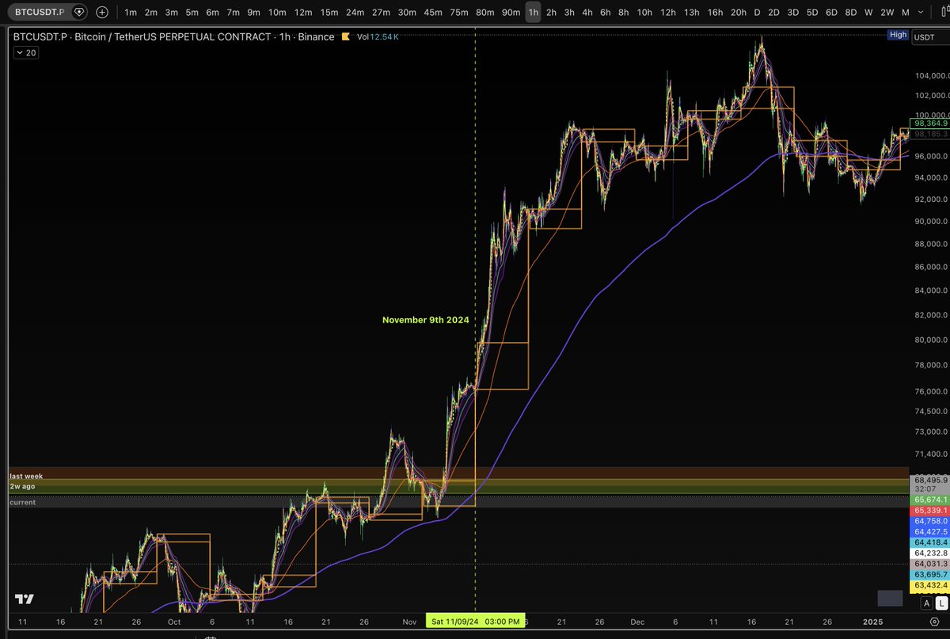Open the BTCUSDT.P symbol search
Image resolution: width=950 pixels, height=639 pixels.
point(38,13)
